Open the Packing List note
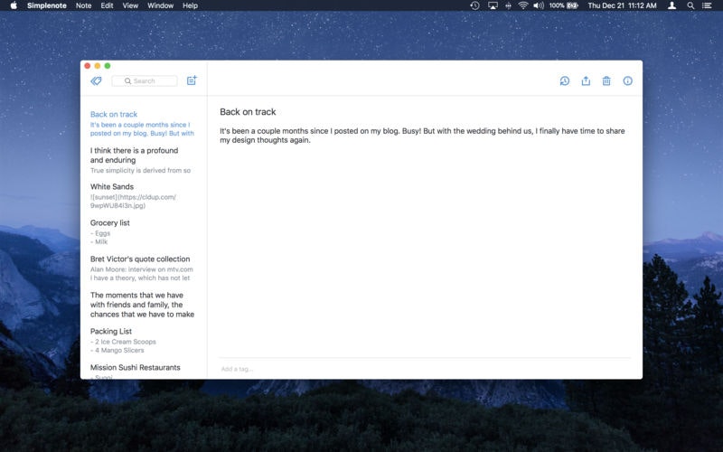 click(x=144, y=341)
